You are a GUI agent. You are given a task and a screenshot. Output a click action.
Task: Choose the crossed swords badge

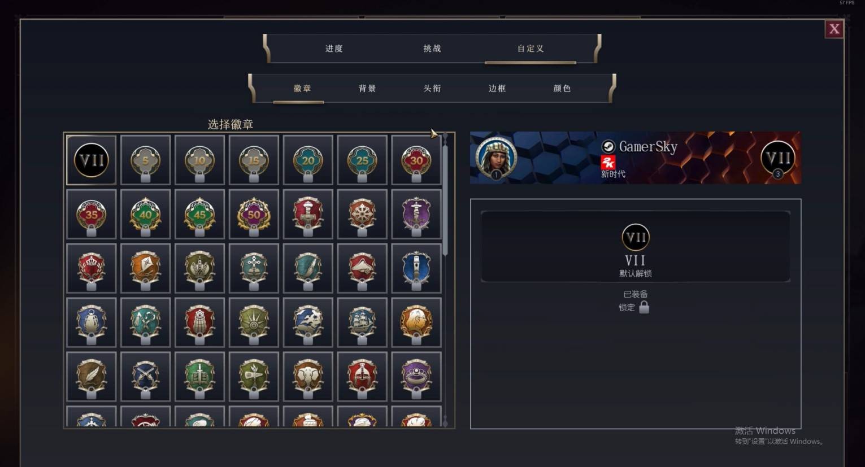click(145, 377)
